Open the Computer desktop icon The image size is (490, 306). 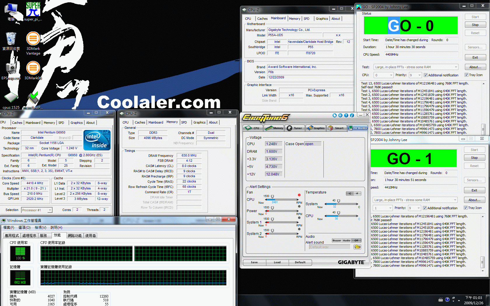11,12
